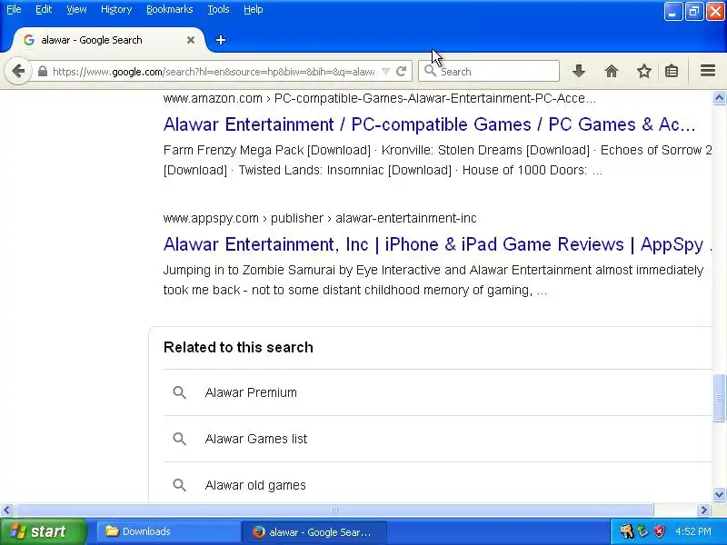Open the second system tray icon
Image resolution: width=727 pixels, height=545 pixels.
[643, 531]
